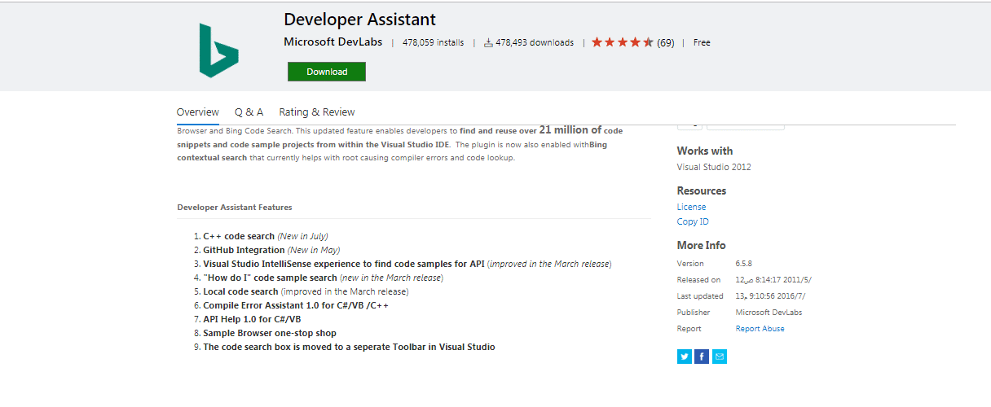Click the Released on date value
This screenshot has width=991, height=407.
(x=773, y=280)
